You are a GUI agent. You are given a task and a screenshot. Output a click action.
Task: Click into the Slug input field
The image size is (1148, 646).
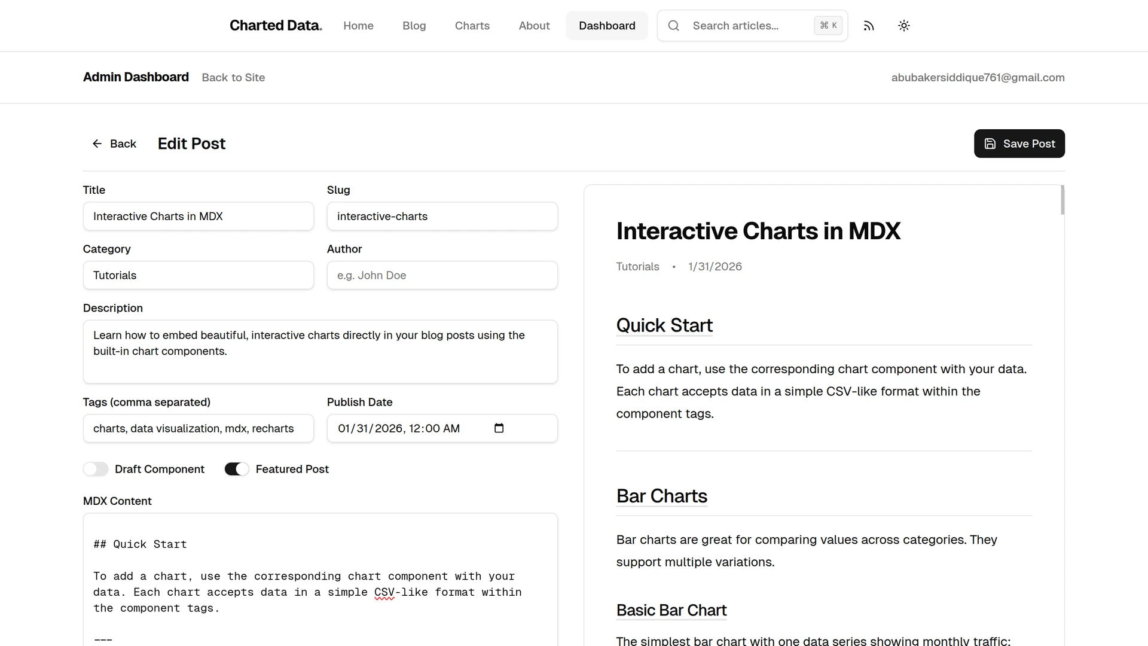click(x=442, y=216)
